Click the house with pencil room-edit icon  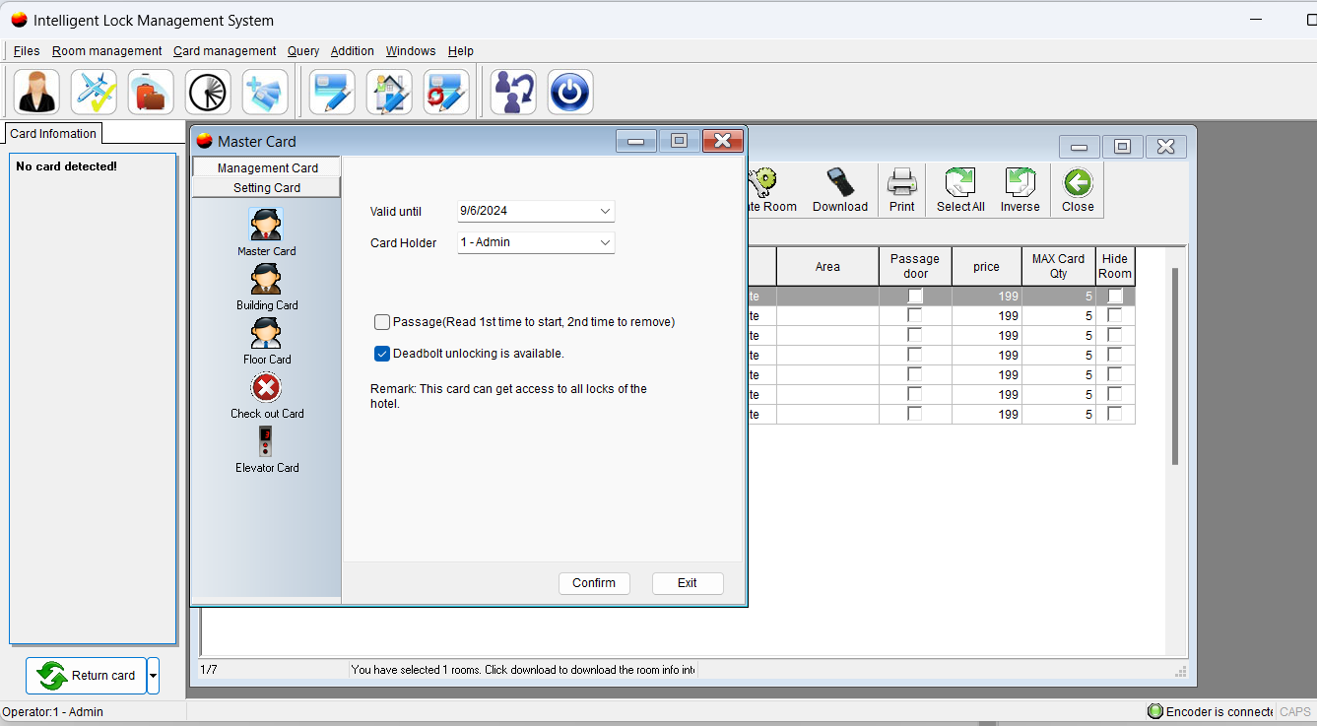[x=389, y=92]
